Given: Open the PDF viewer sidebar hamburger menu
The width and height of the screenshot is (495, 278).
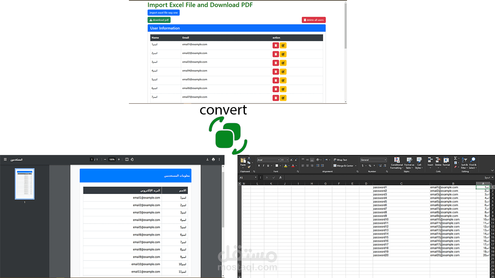Looking at the screenshot, I should tap(5, 160).
